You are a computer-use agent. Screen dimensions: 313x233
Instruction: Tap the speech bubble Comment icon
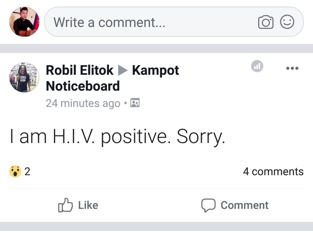pos(208,205)
